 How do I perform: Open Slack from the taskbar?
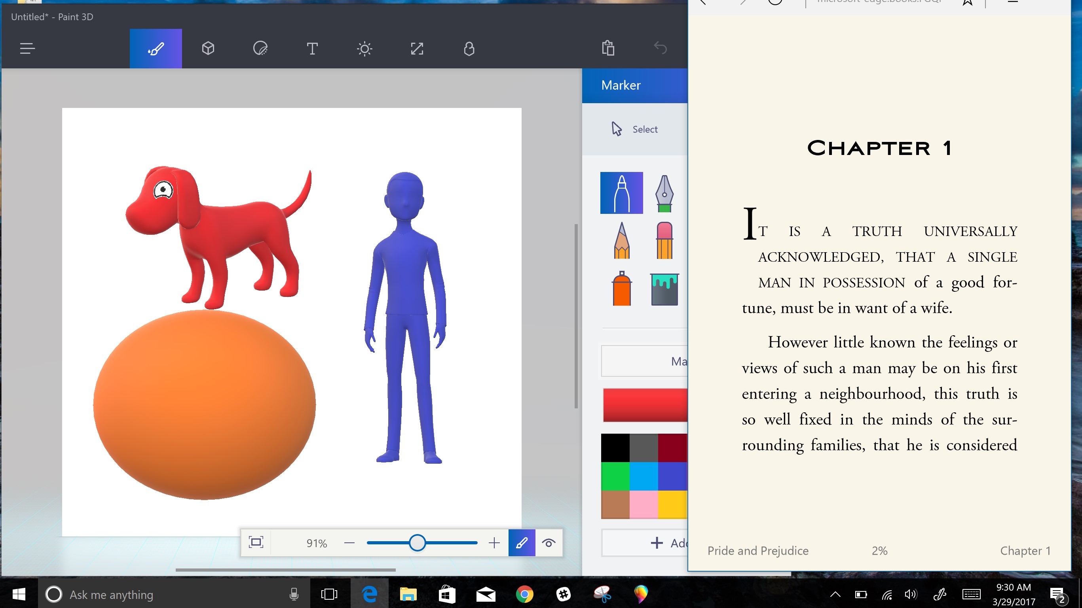563,594
